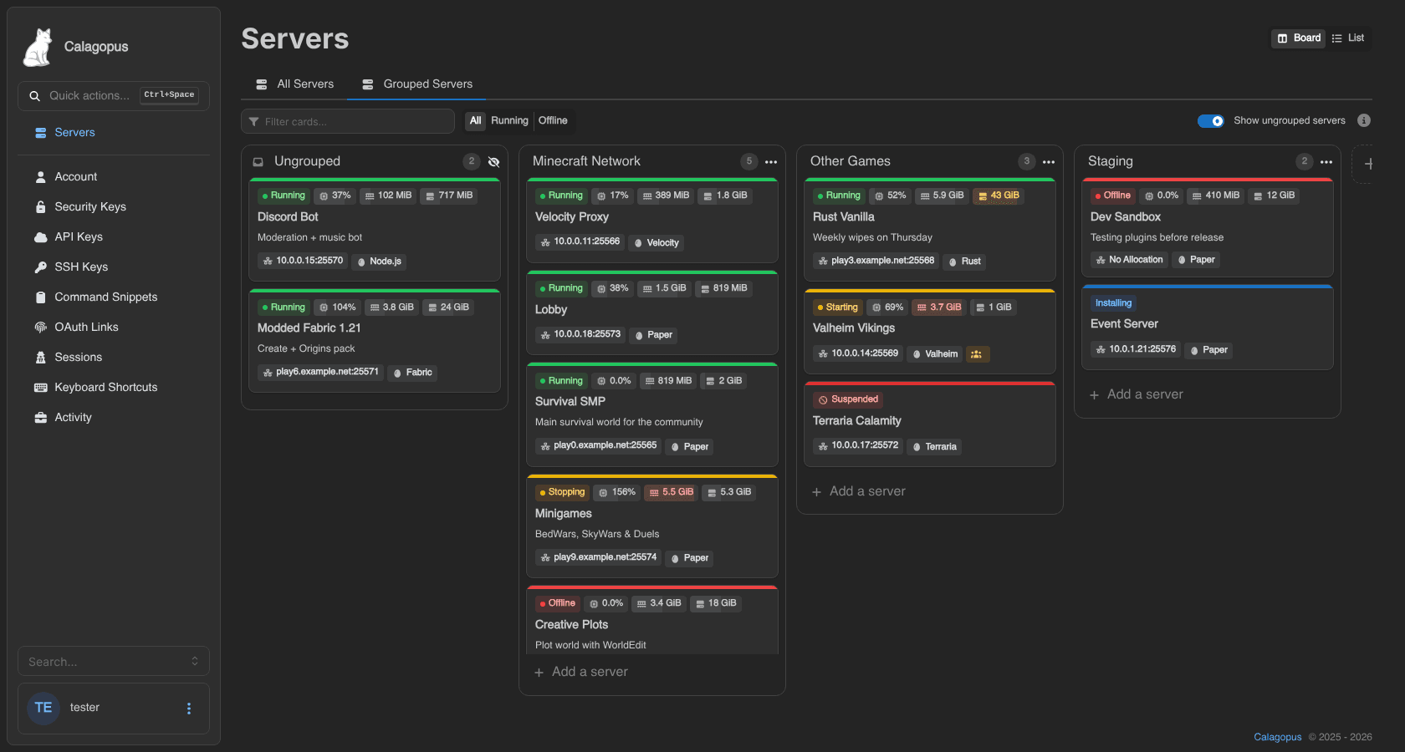The width and height of the screenshot is (1405, 752).
Task: Click the Terraria egg tag
Action: tap(934, 447)
